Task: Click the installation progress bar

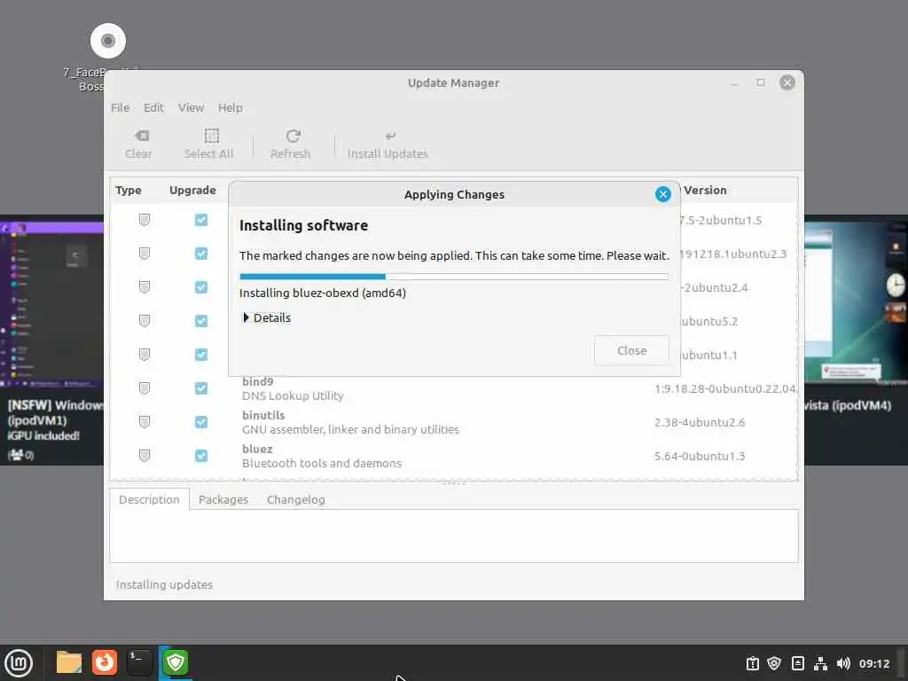Action: pyautogui.click(x=454, y=277)
